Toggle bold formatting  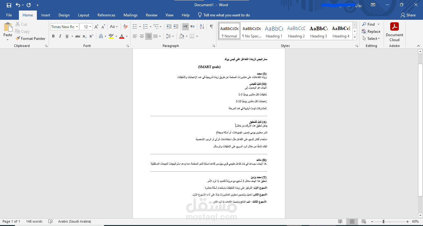click(x=53, y=36)
